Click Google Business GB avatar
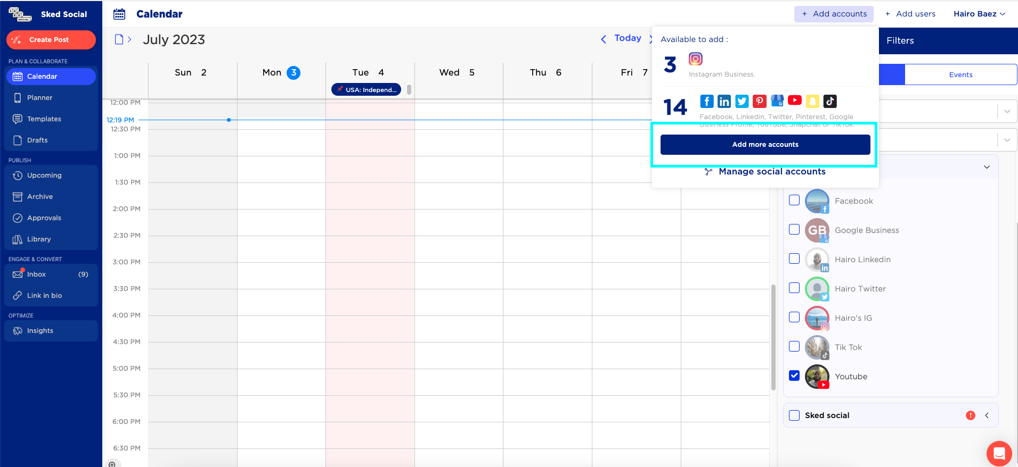The image size is (1018, 467). [817, 230]
